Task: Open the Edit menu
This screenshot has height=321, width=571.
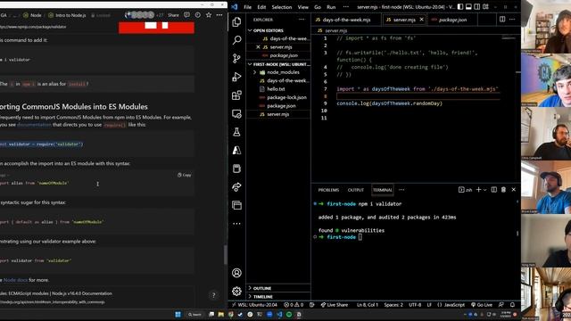Action: pos(261,7)
